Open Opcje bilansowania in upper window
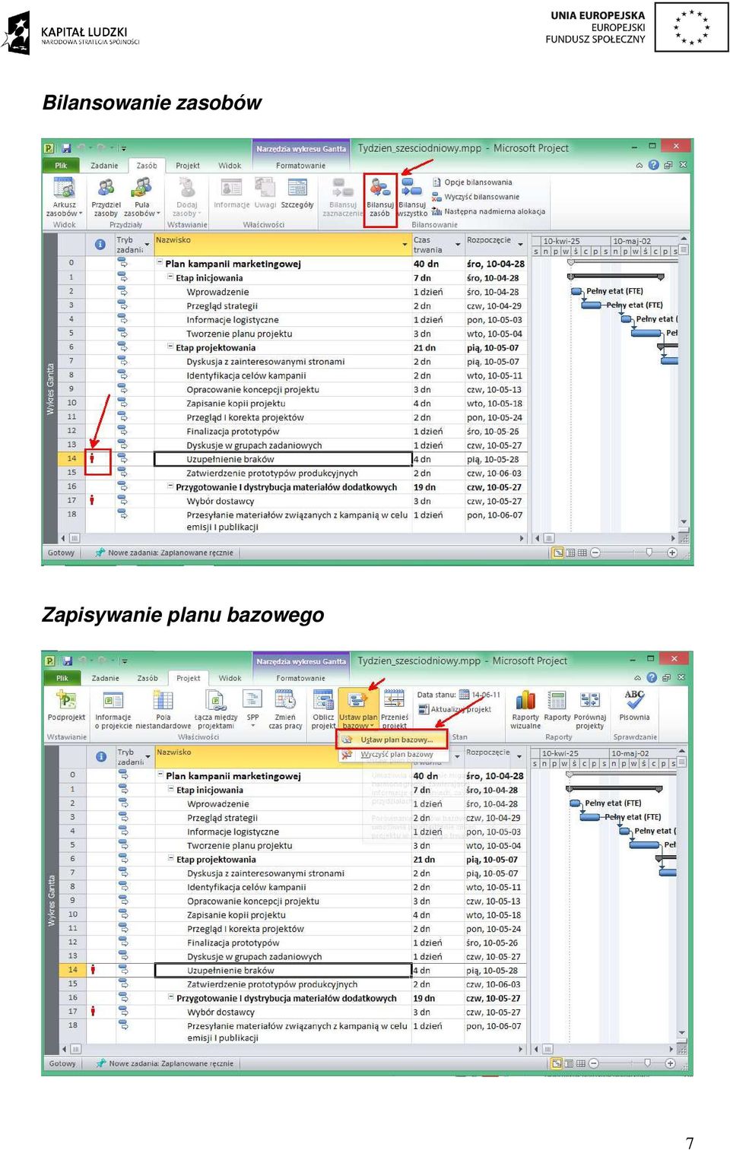Image resolution: width=730 pixels, height=1150 pixels. tap(472, 182)
